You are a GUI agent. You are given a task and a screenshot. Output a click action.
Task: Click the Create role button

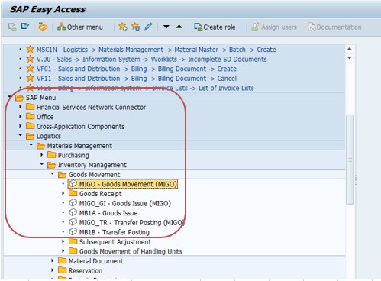215,27
